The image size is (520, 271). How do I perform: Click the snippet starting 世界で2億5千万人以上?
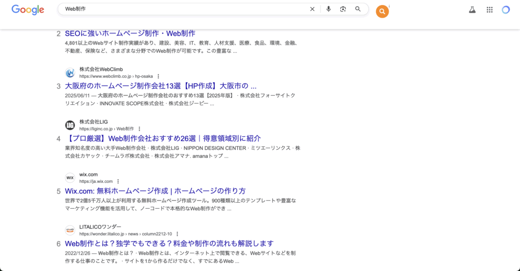[181, 205]
